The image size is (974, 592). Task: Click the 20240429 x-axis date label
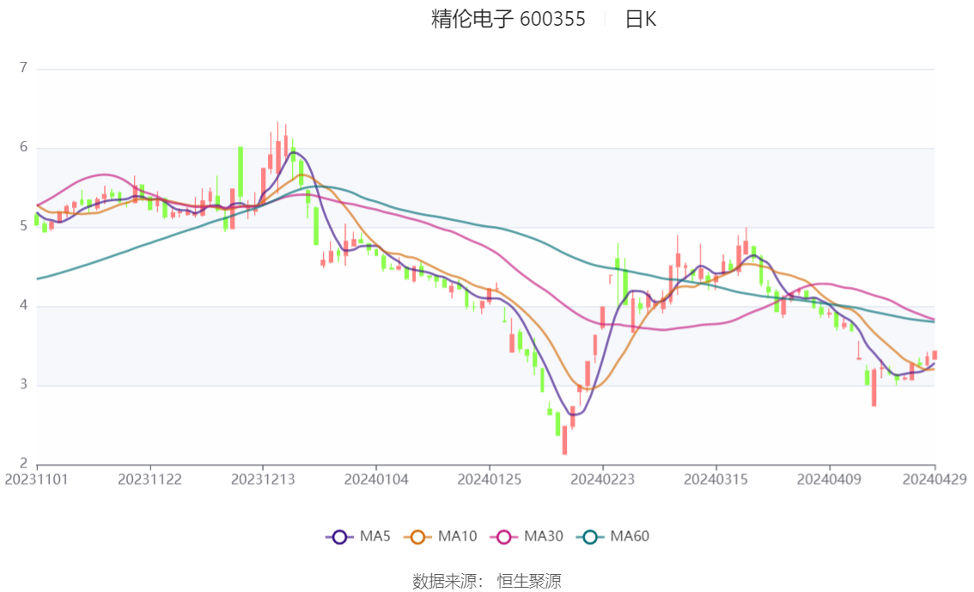[934, 479]
